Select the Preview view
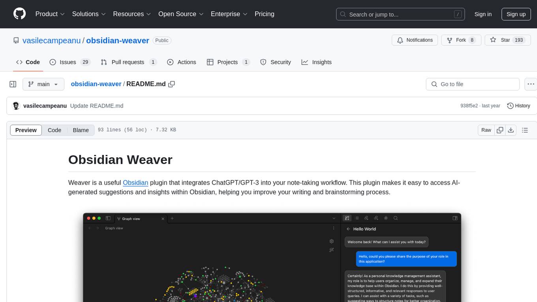This screenshot has width=537, height=302. [x=26, y=130]
